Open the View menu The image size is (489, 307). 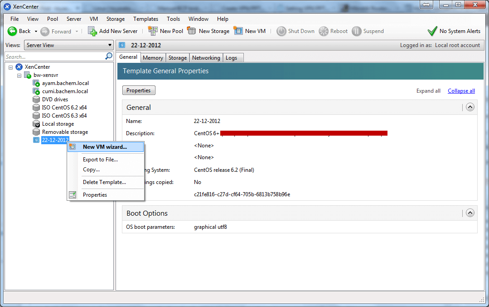click(x=33, y=19)
